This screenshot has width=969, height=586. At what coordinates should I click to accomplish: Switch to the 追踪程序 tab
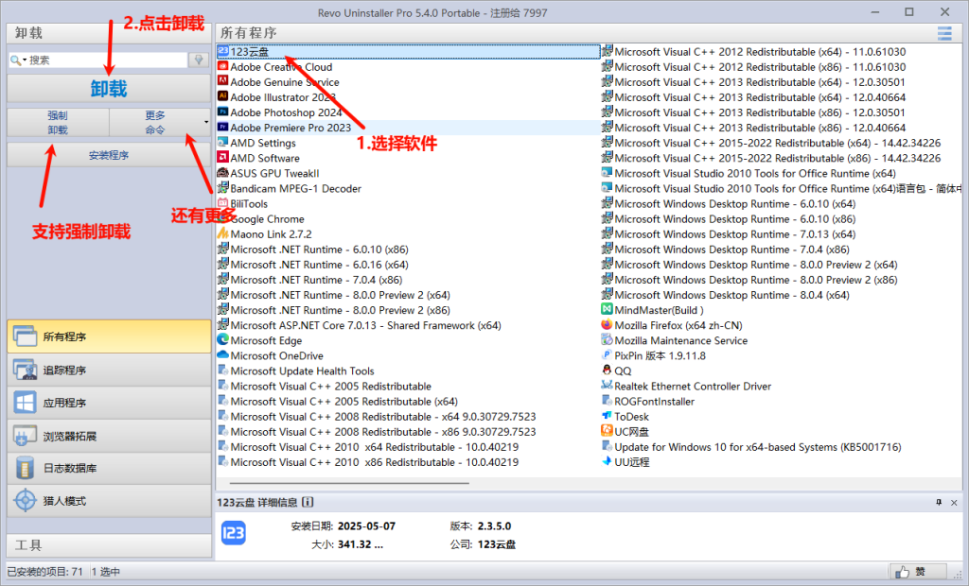(x=108, y=370)
